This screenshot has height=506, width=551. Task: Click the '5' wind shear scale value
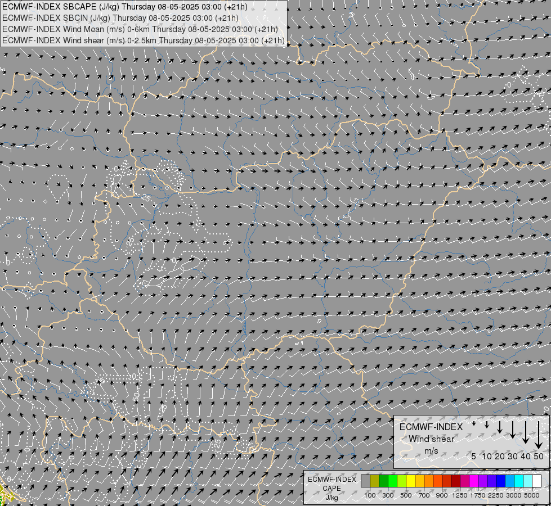tap(474, 456)
